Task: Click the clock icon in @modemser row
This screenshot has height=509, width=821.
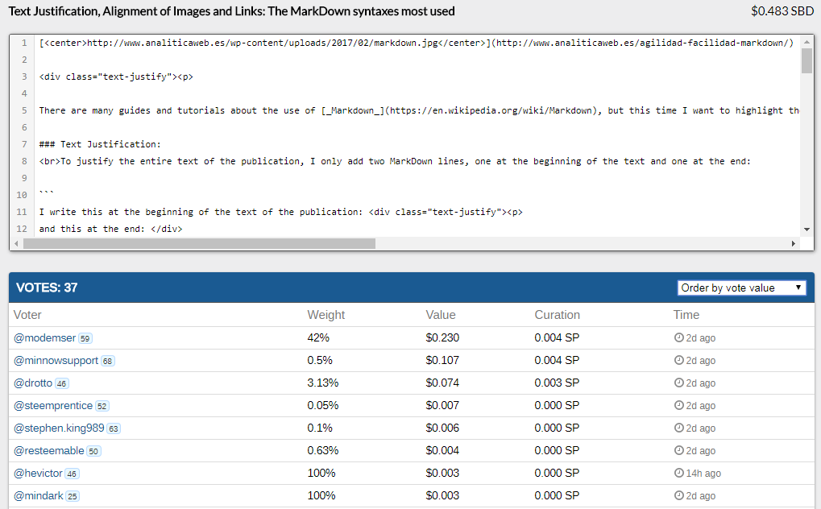Action: point(678,337)
